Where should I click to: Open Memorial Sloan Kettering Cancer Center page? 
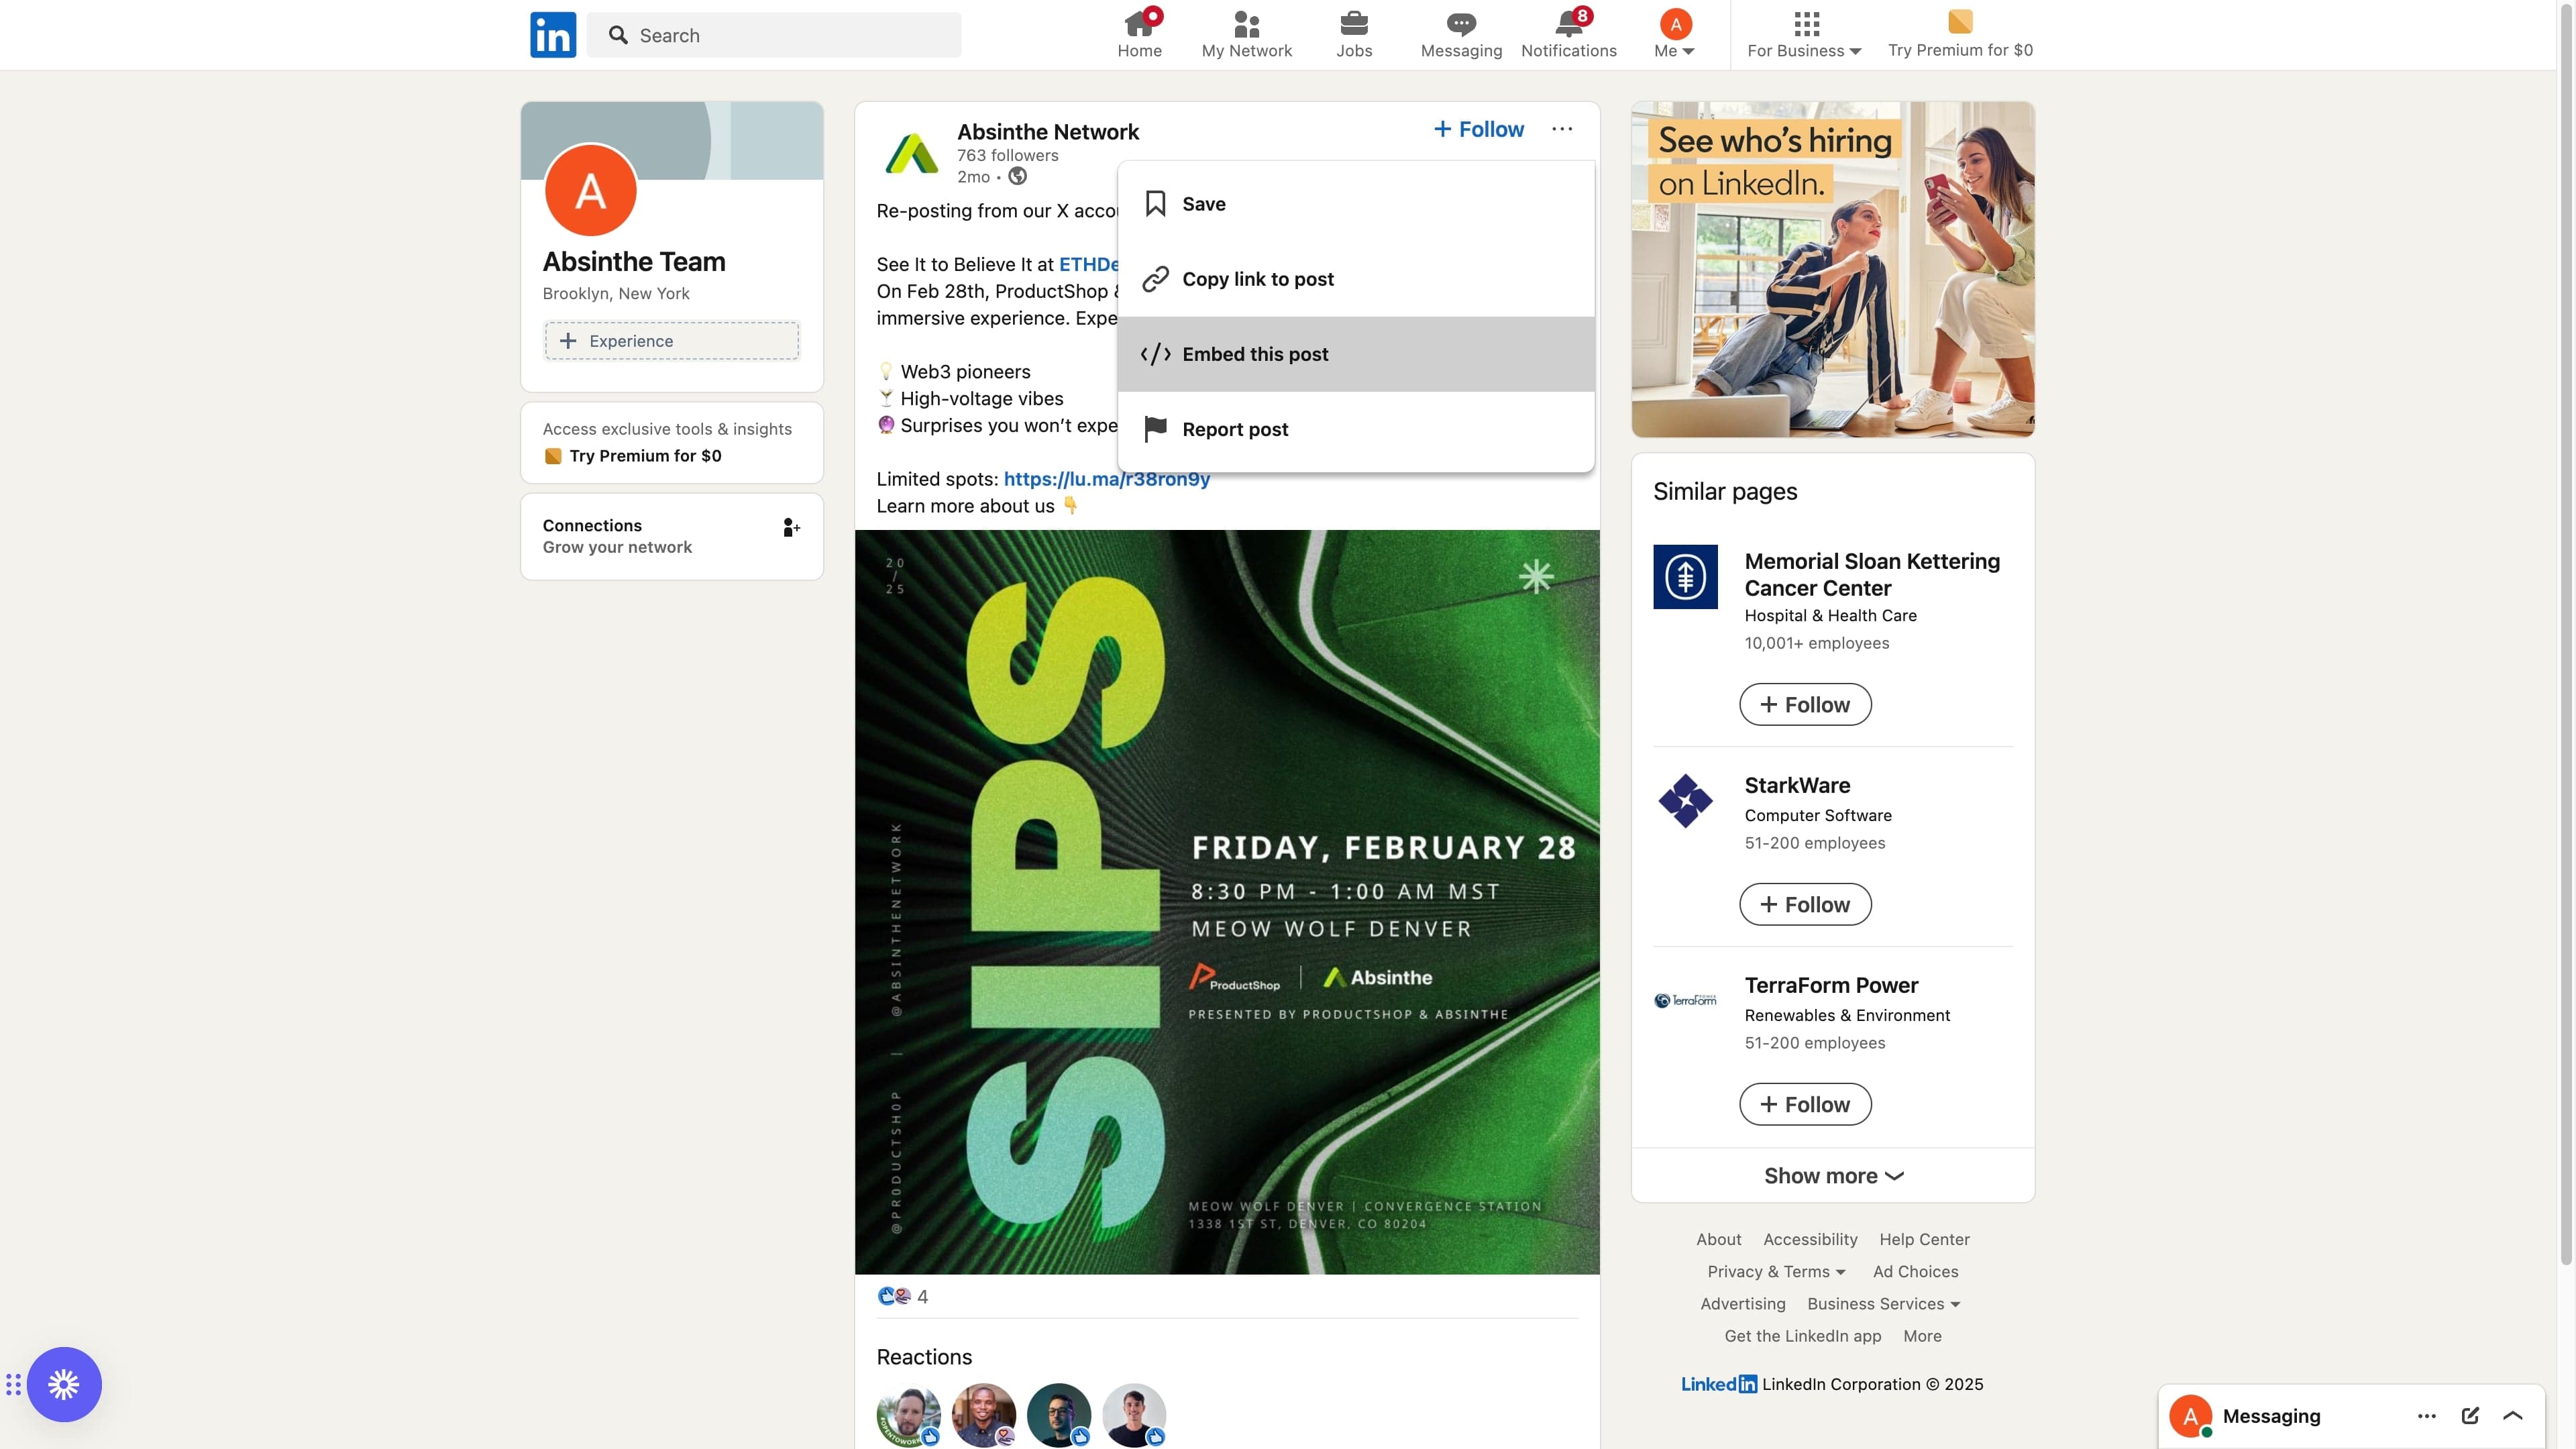point(1872,575)
